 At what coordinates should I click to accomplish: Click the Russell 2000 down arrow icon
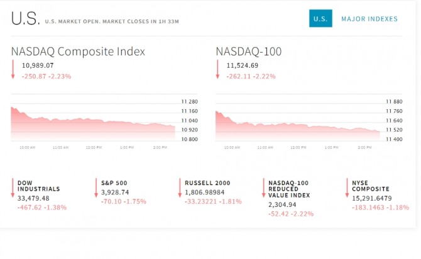click(x=180, y=188)
